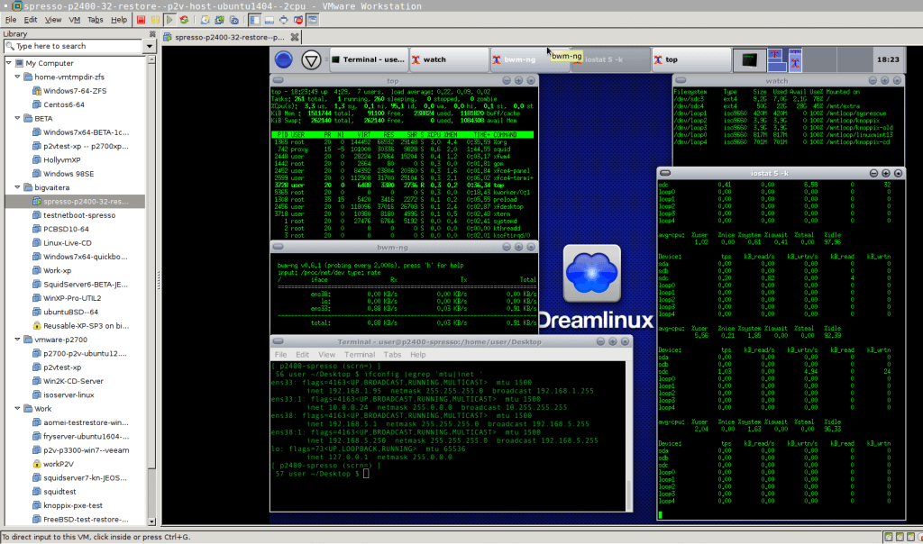Select the workspace thumbnail showing a terminal
This screenshot has width=923, height=544.
tap(749, 59)
